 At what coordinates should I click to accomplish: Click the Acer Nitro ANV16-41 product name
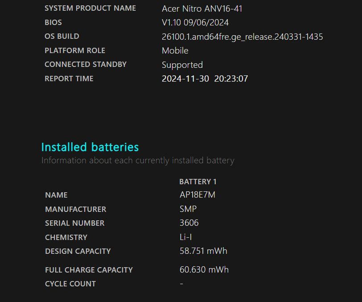(x=202, y=8)
